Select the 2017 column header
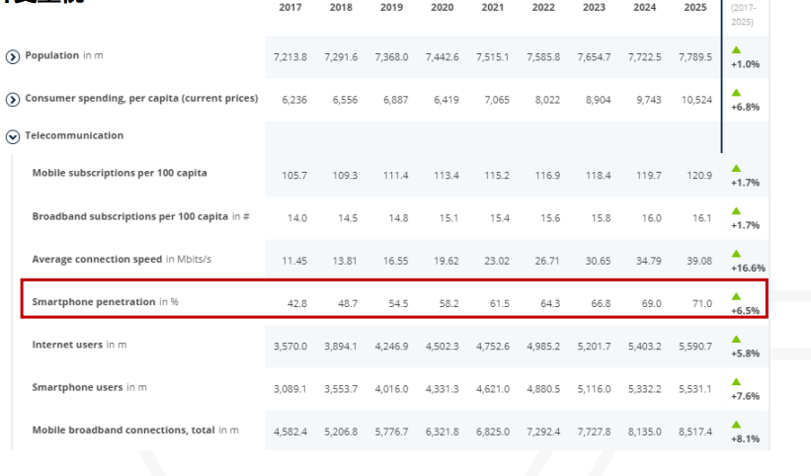Screen dimensions: 811x476 (x=290, y=8)
